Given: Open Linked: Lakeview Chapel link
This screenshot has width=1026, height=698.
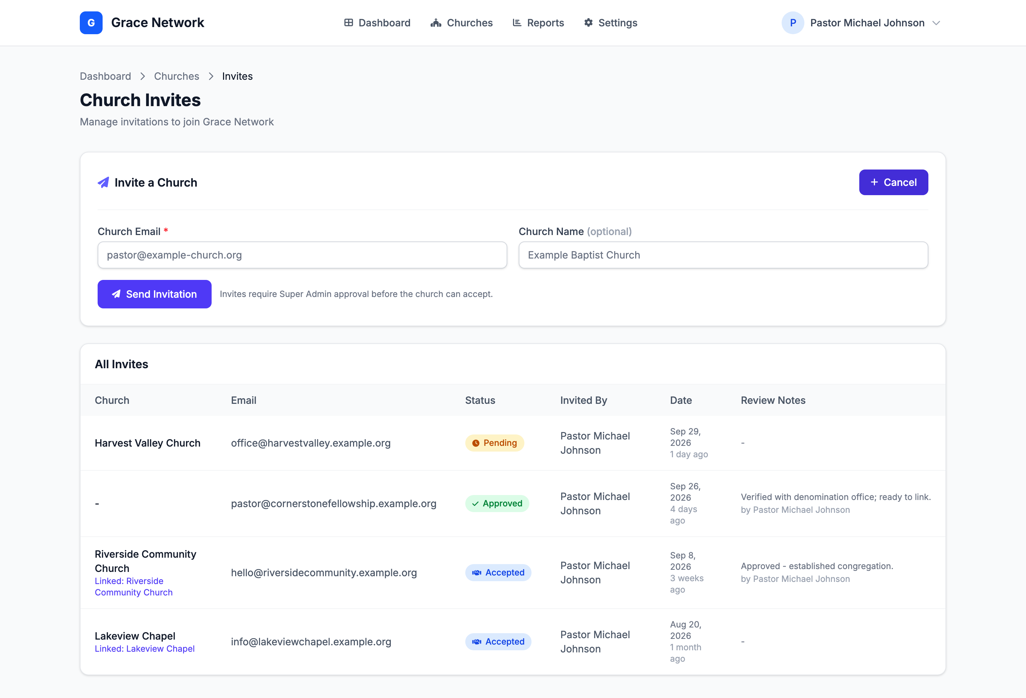Looking at the screenshot, I should [145, 648].
